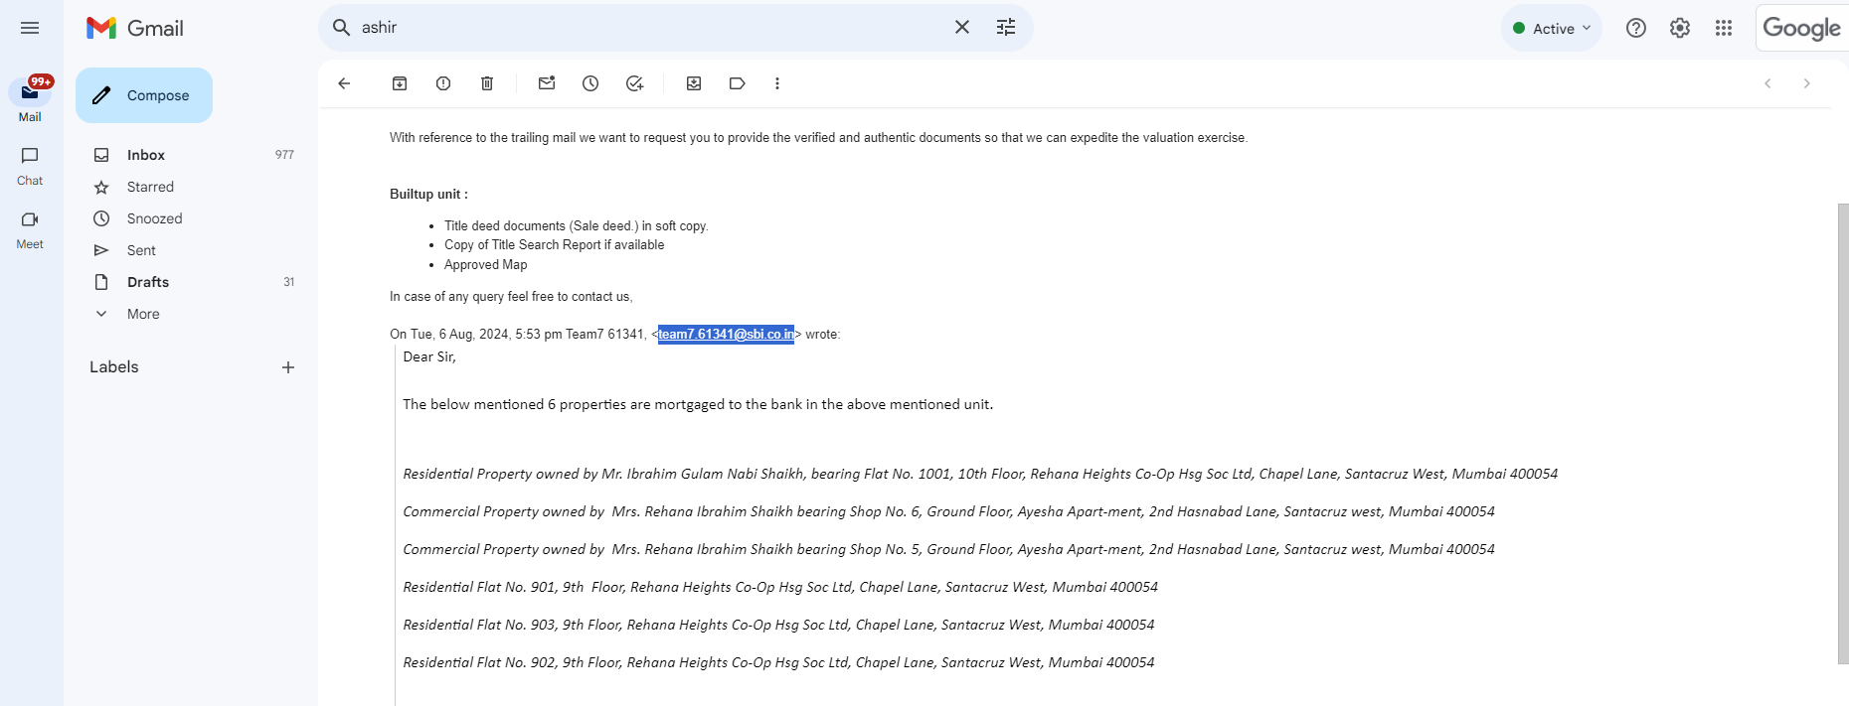The image size is (1849, 706).
Task: Switch to Mail in the side rail
Action: point(30,100)
